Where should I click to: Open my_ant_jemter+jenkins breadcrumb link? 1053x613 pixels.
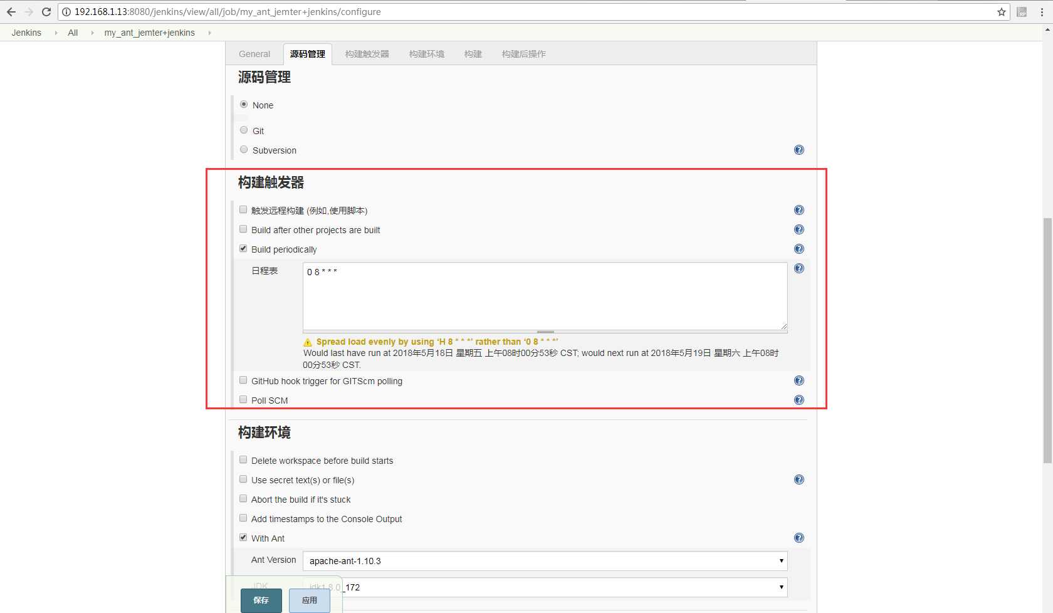point(149,33)
